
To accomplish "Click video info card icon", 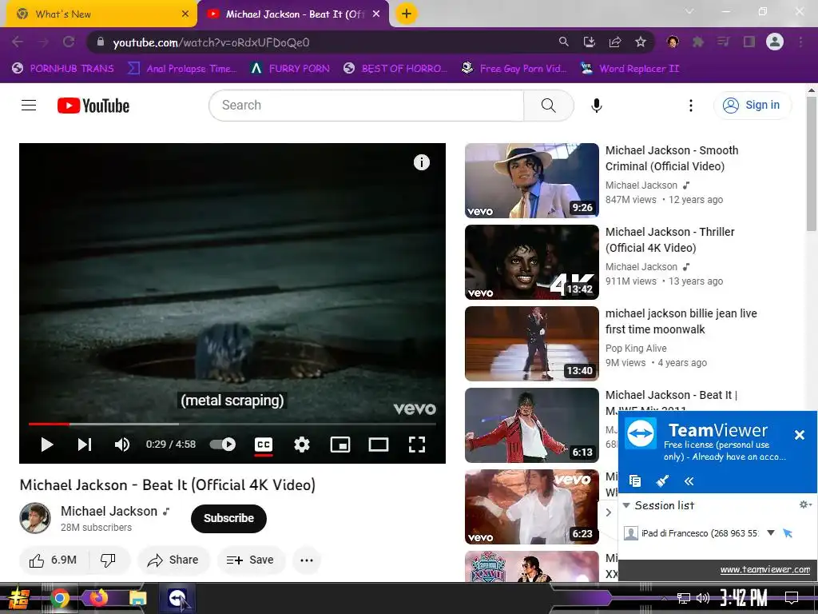I will pos(422,162).
